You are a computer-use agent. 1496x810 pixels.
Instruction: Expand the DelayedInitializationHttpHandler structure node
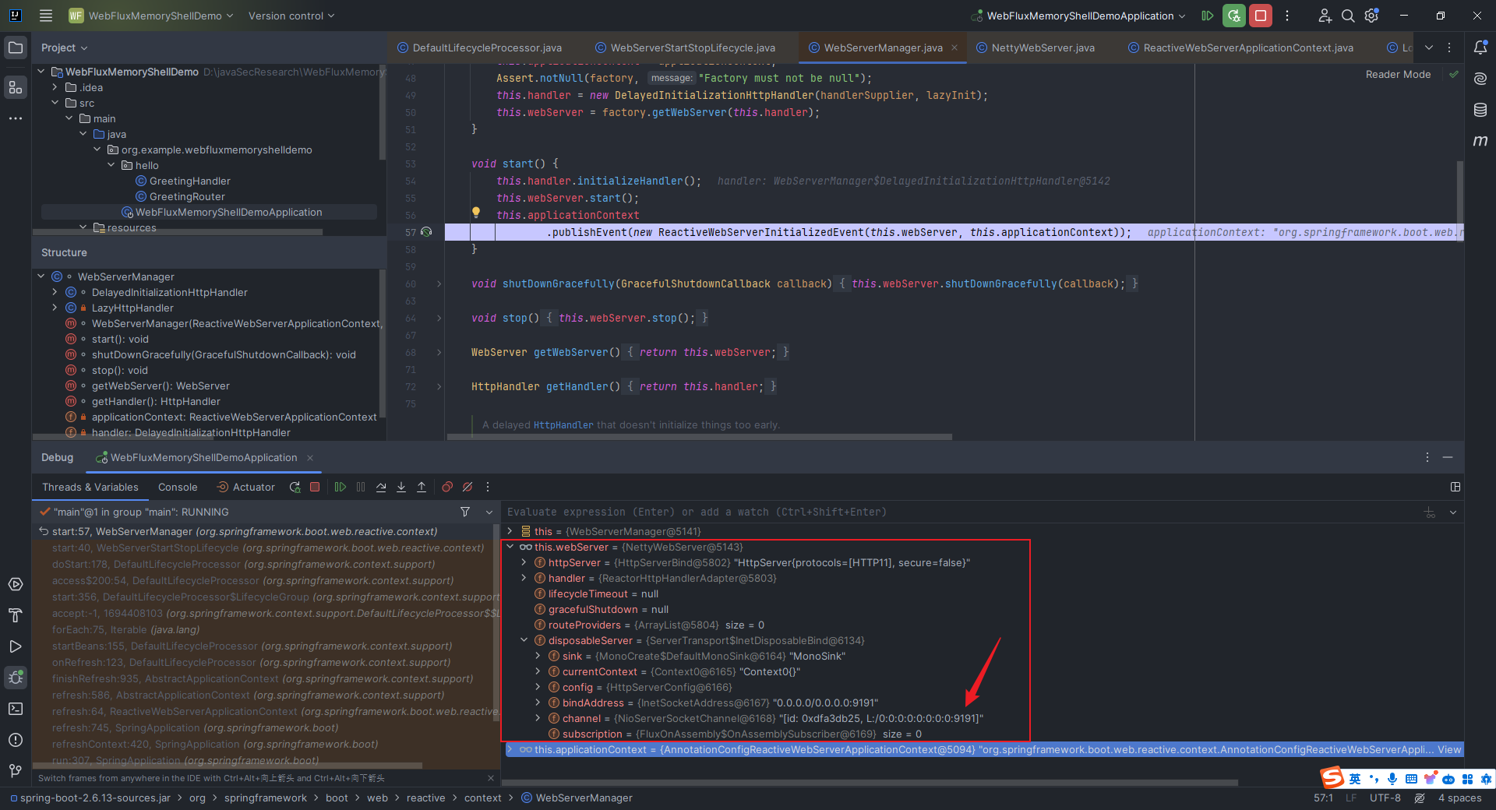(x=55, y=292)
